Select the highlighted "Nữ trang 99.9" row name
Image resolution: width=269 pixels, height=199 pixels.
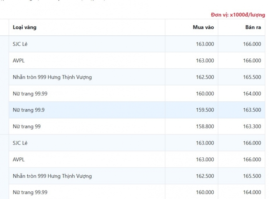pos(28,110)
